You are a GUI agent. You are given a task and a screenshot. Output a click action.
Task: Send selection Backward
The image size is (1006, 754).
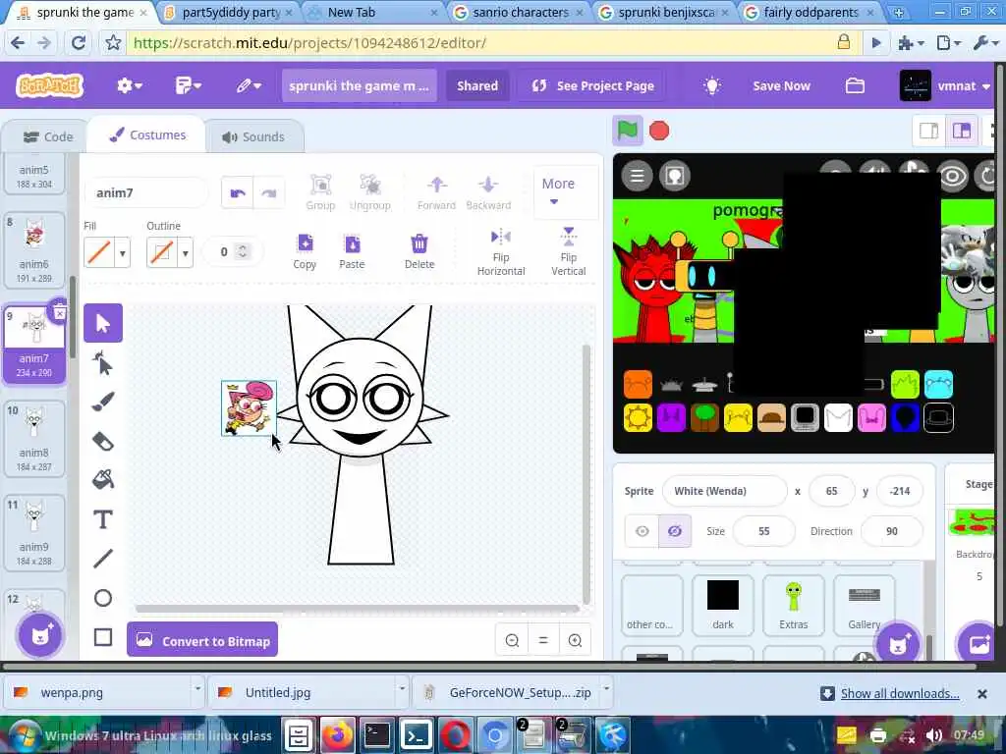point(488,192)
